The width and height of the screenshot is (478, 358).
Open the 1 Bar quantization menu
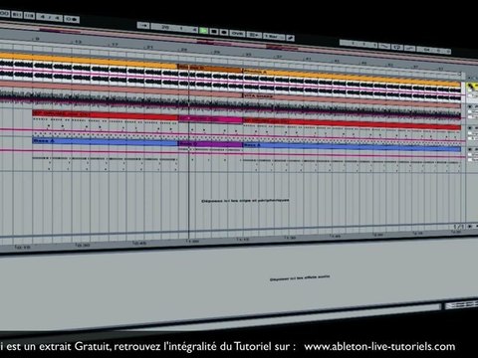pyautogui.click(x=274, y=36)
